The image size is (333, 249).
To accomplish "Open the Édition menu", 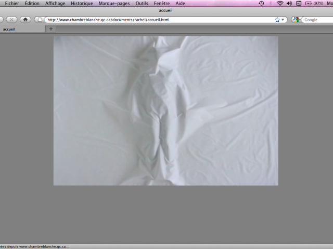I will [32, 3].
